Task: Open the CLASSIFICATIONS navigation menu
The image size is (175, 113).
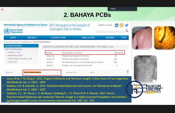Action: coord(58,38)
